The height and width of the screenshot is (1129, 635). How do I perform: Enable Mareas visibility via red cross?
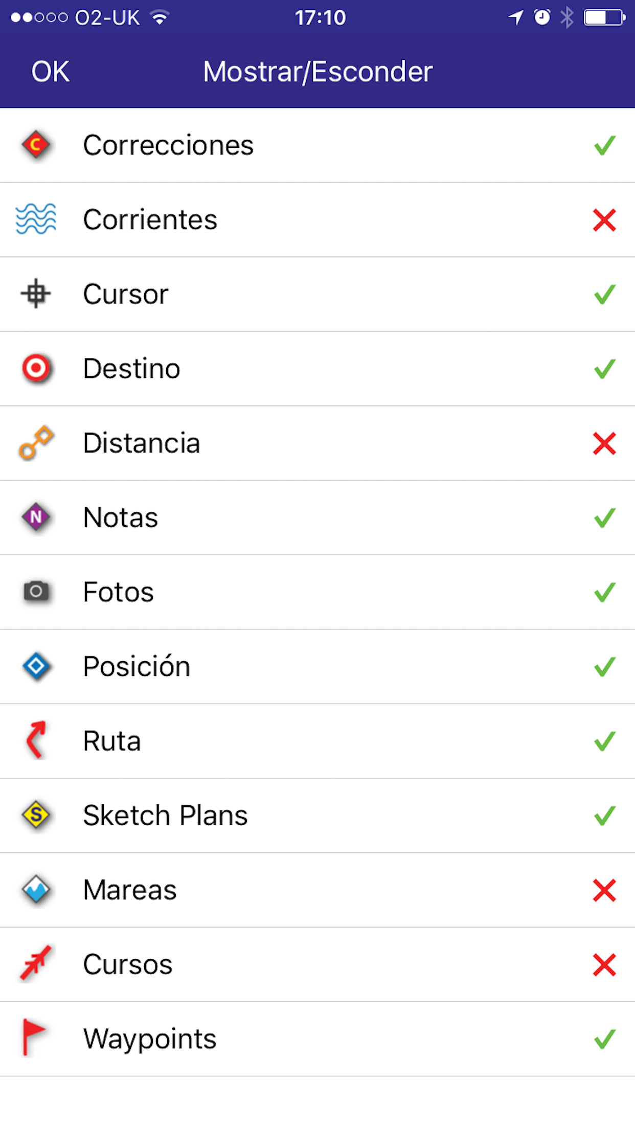tap(604, 890)
